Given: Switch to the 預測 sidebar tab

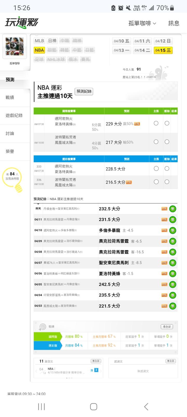Looking at the screenshot, I should (x=15, y=80).
